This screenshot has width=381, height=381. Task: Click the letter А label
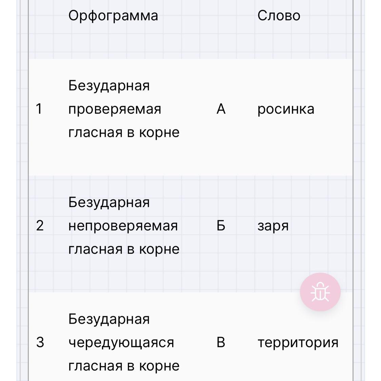pyautogui.click(x=221, y=109)
